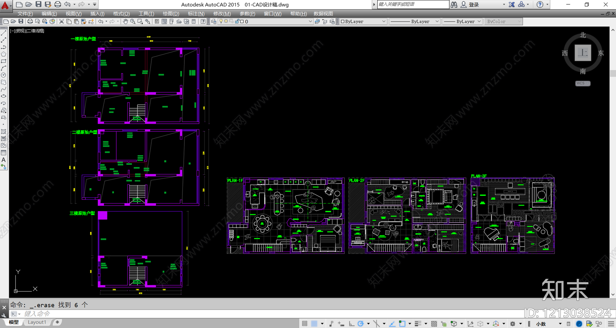The width and height of the screenshot is (616, 328).
Task: Click the keyword search input field
Action: coord(413,4)
